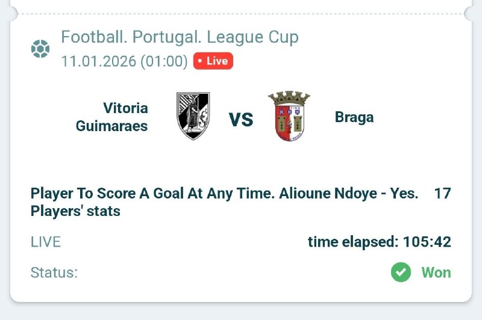Select the Braga team name
This screenshot has width=482, height=320.
[x=354, y=117]
